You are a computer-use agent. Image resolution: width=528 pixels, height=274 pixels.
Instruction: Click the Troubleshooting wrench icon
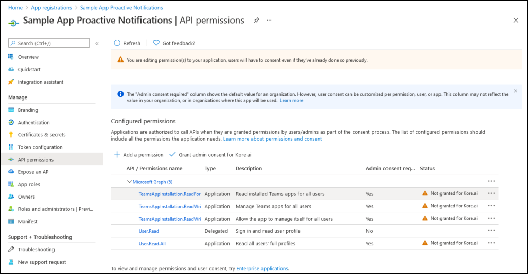click(11, 249)
